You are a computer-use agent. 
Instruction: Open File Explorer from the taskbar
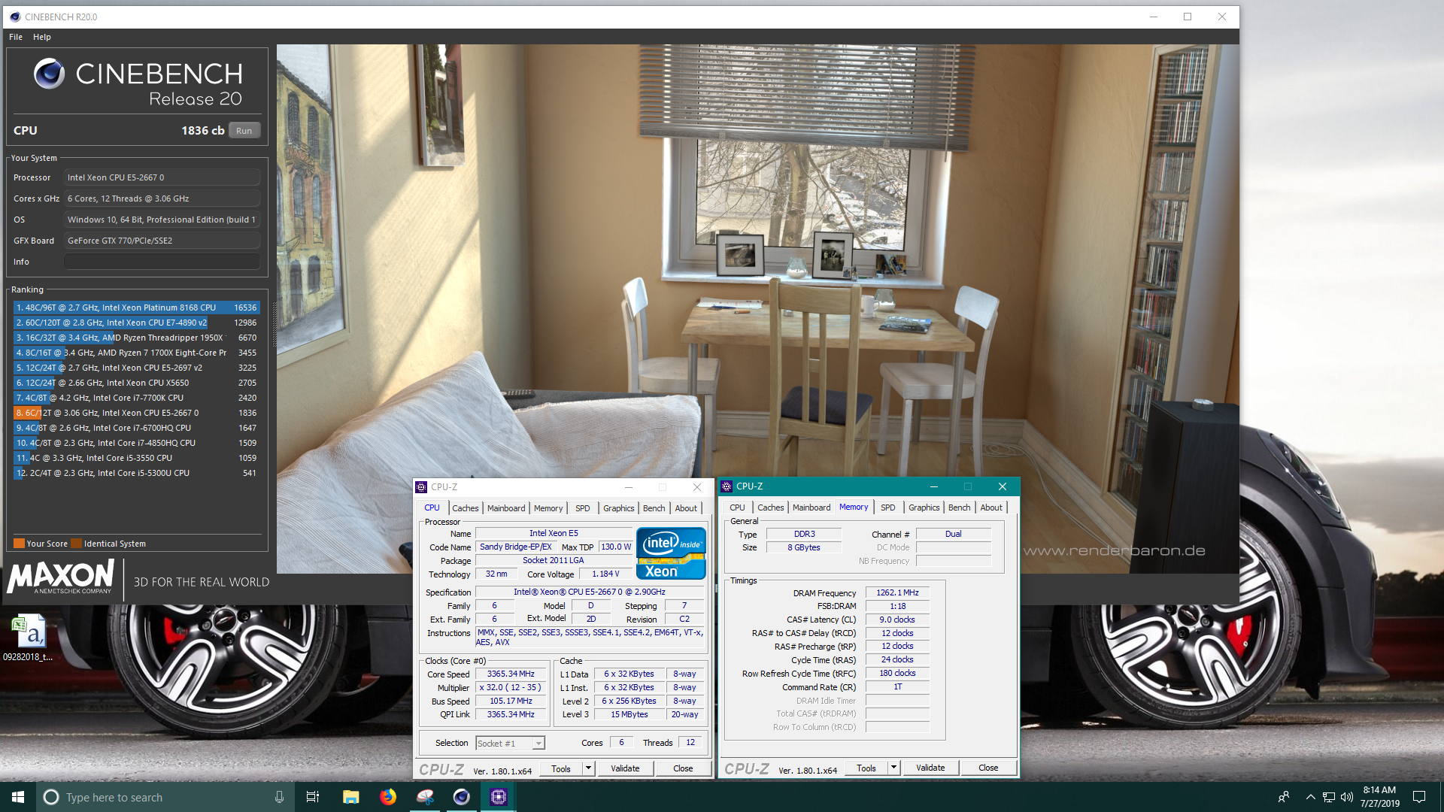[350, 797]
